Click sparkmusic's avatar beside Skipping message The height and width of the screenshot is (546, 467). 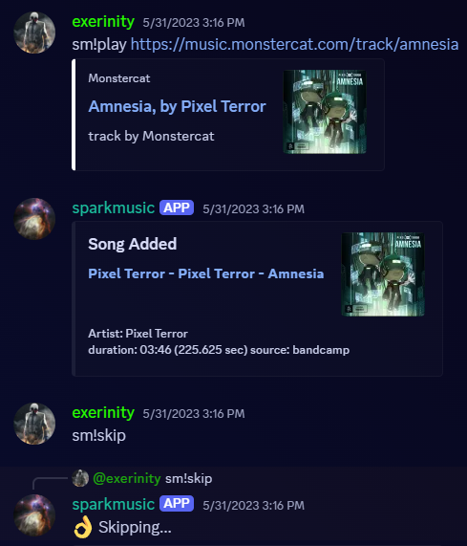pos(34,515)
